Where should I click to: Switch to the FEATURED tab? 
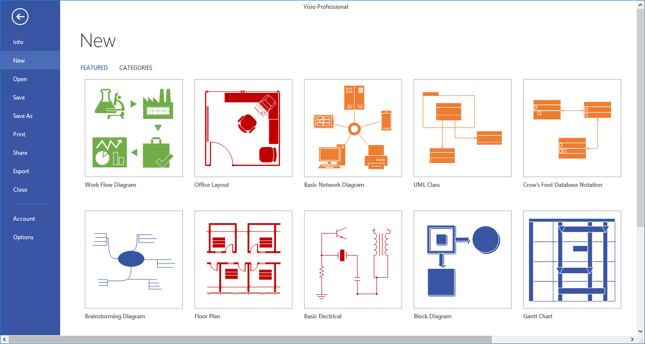94,67
